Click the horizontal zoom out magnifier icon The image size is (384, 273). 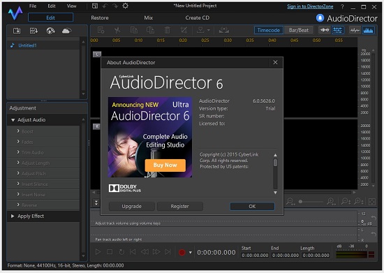point(290,202)
